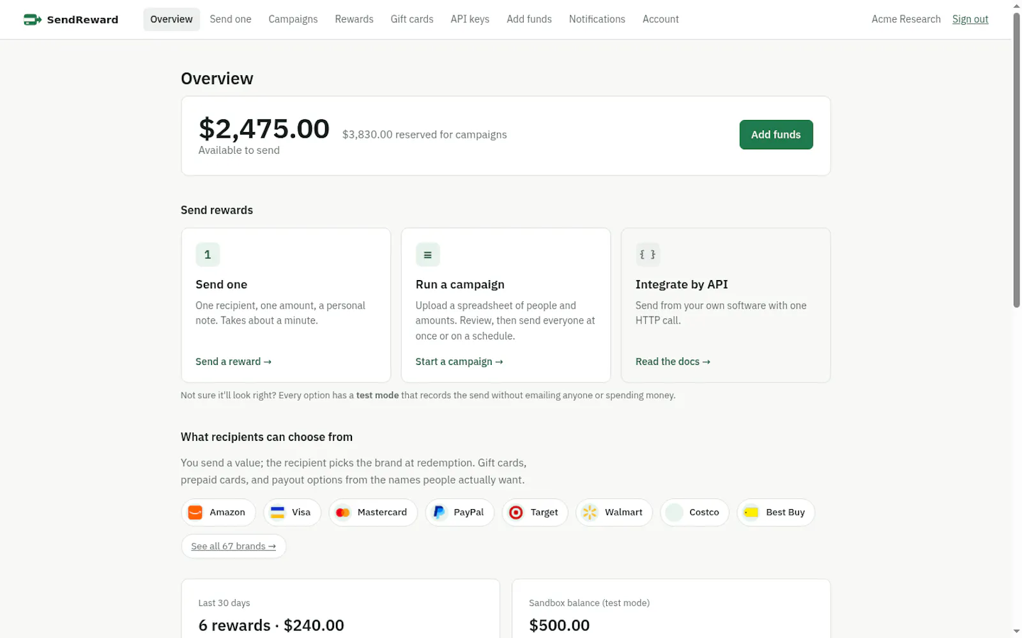Click the vertical page scrollbar thumb

(x=1016, y=159)
